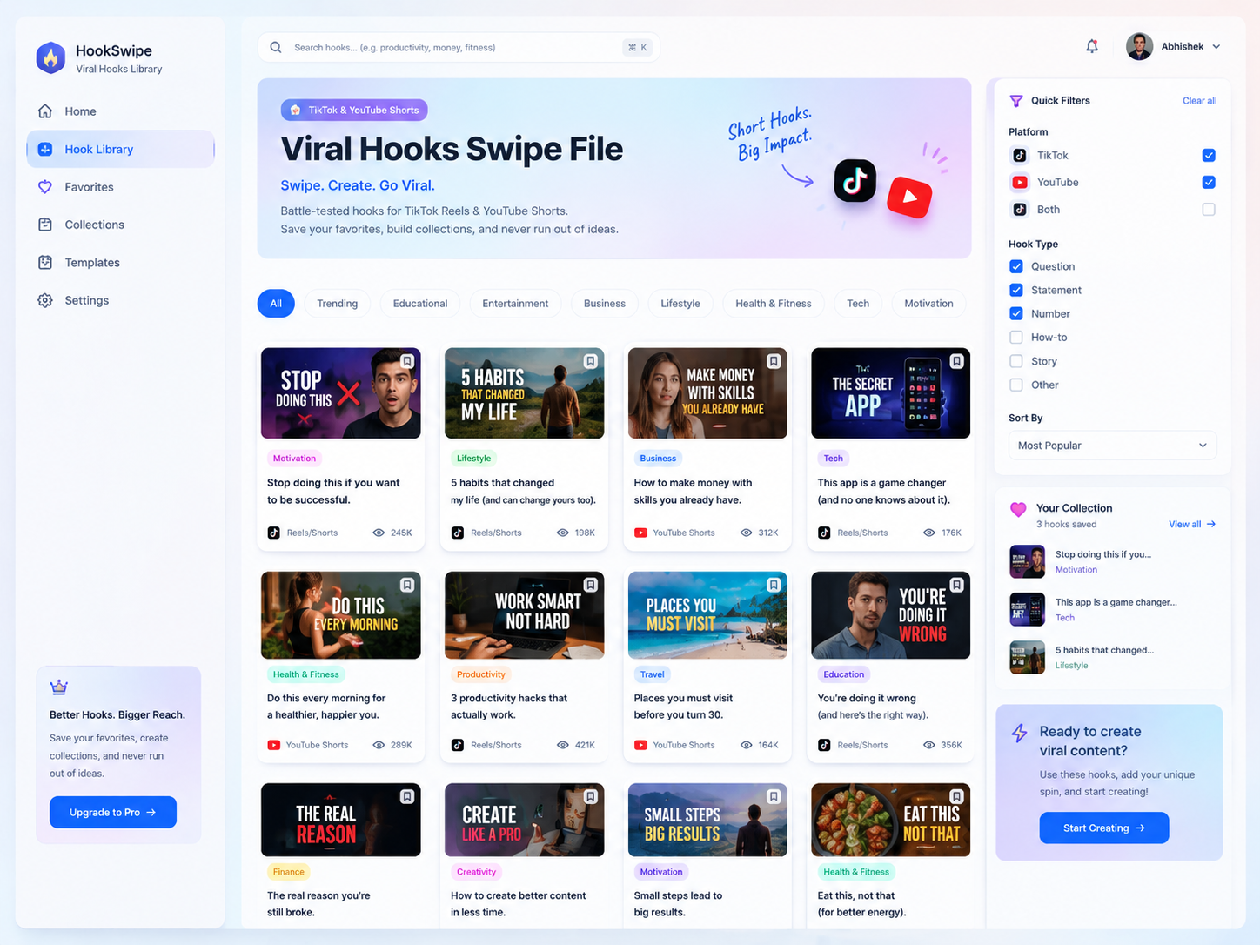Select the Trending category tab
Screen dimensions: 1260x945
tap(338, 304)
